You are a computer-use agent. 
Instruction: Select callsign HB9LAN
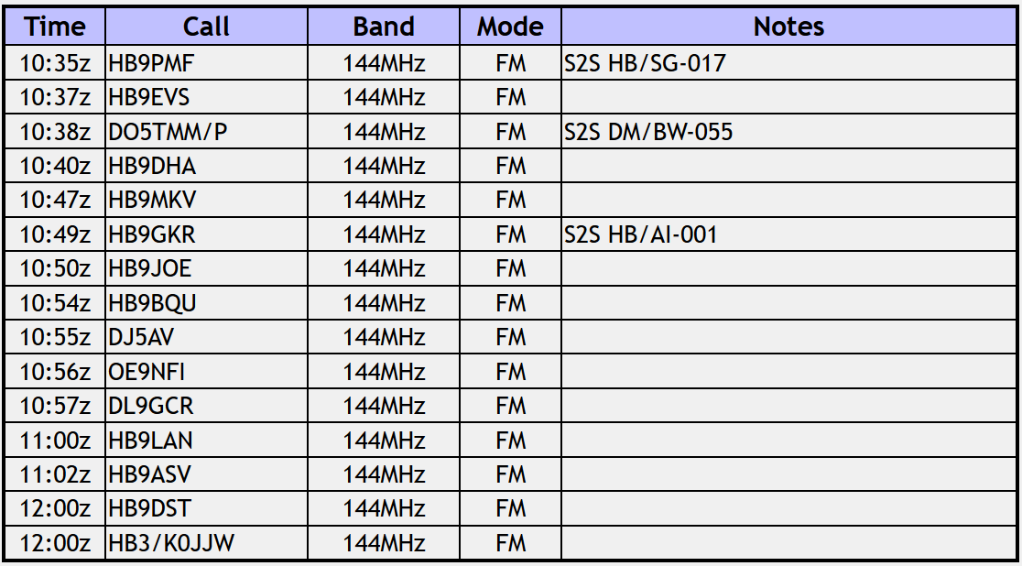pos(151,441)
